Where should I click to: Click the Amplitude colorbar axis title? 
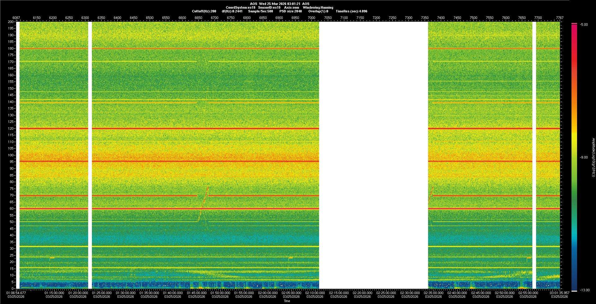point(593,157)
